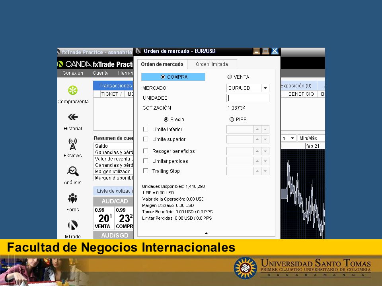Click the AUD/CAD VENTA quote button
Screen dimensions: 382x286
103,218
